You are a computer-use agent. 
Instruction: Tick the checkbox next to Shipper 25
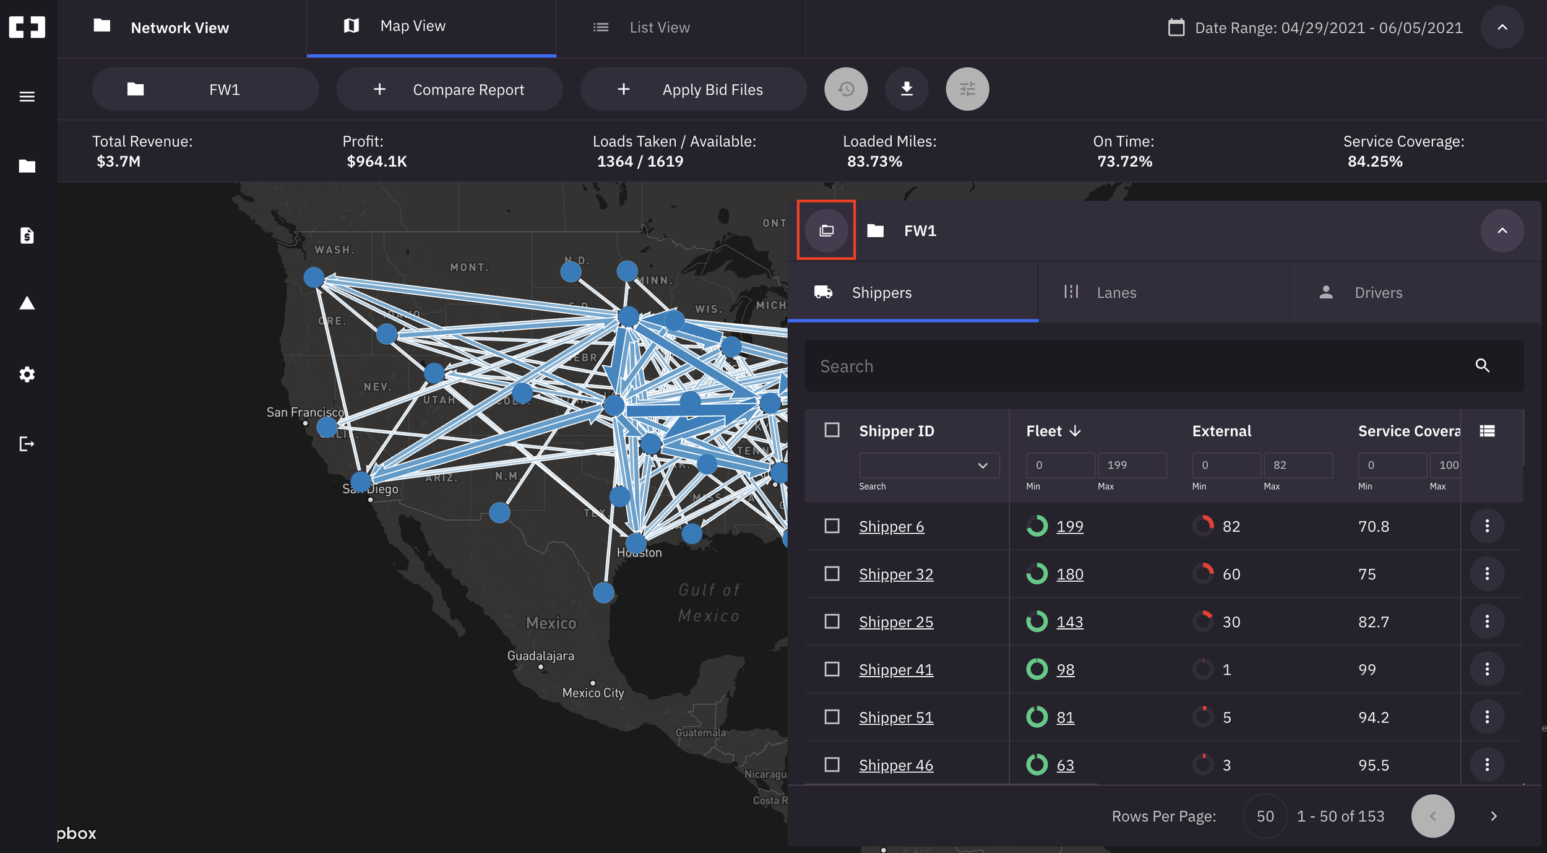(831, 621)
